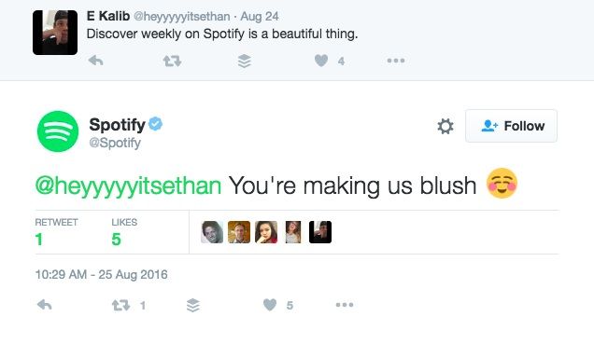The image size is (594, 344).
Task: Reply to Spotify's tweet with arrow icon
Action: coord(44,305)
